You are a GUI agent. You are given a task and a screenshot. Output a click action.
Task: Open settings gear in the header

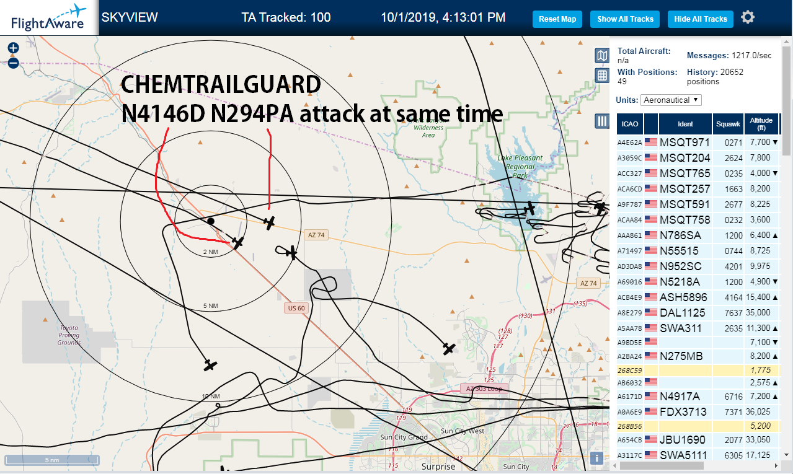pos(748,17)
